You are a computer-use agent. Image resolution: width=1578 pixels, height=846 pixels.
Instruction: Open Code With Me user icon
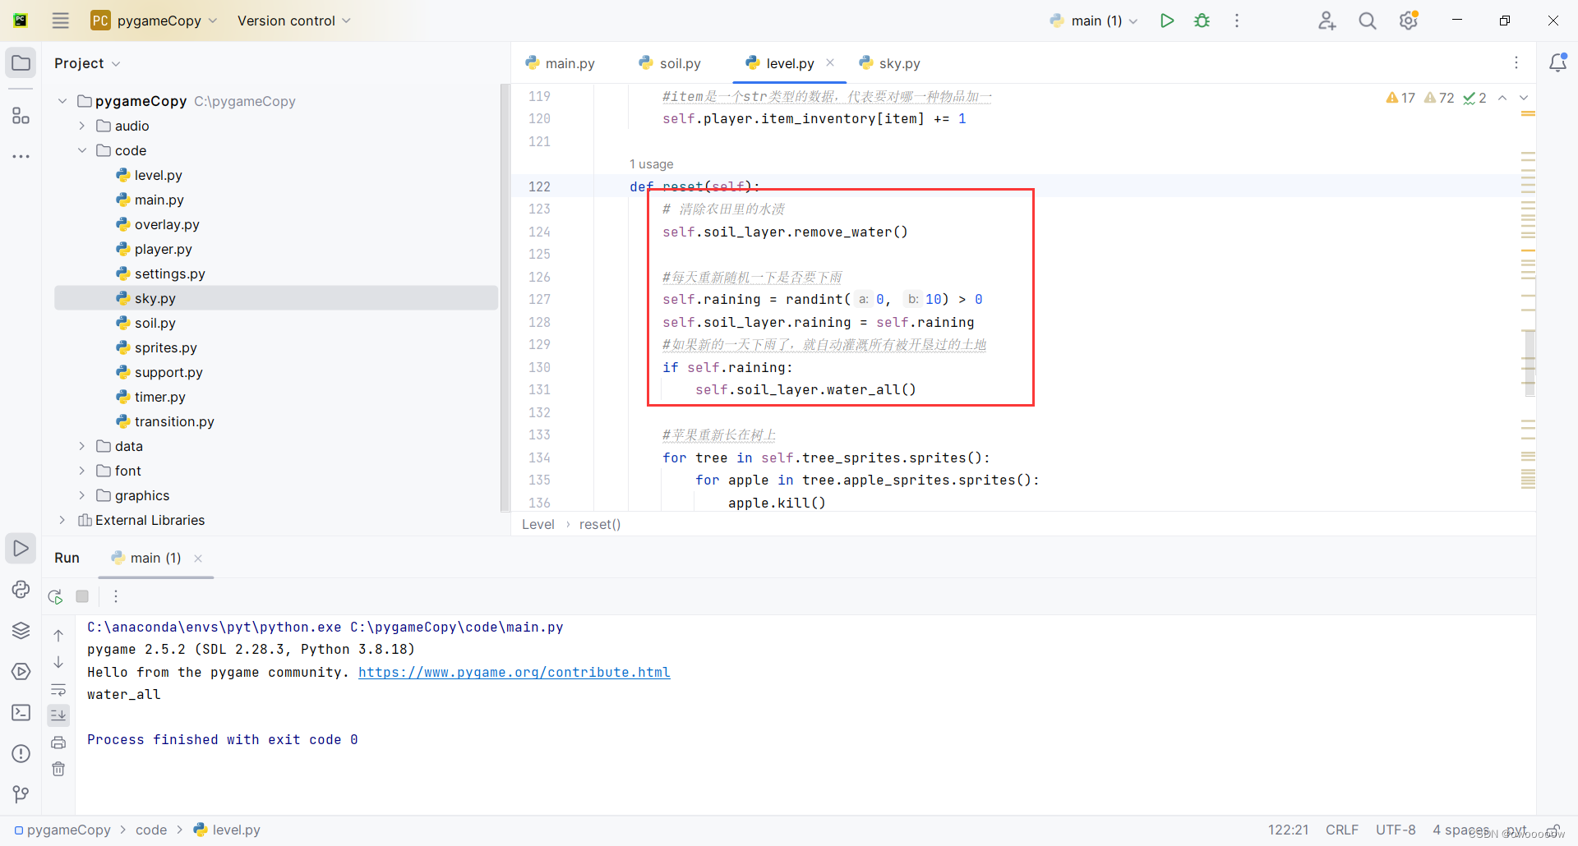1327,21
